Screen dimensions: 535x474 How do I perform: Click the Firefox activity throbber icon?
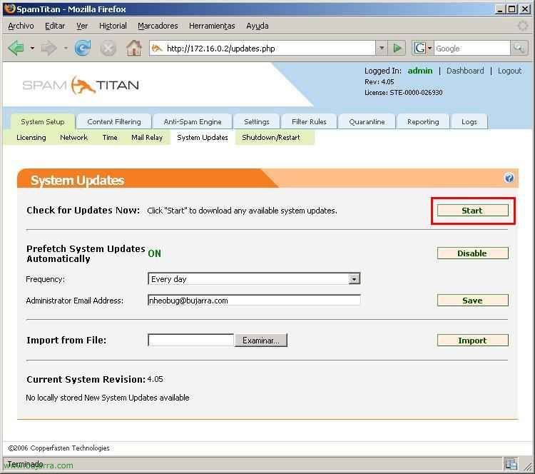(522, 26)
